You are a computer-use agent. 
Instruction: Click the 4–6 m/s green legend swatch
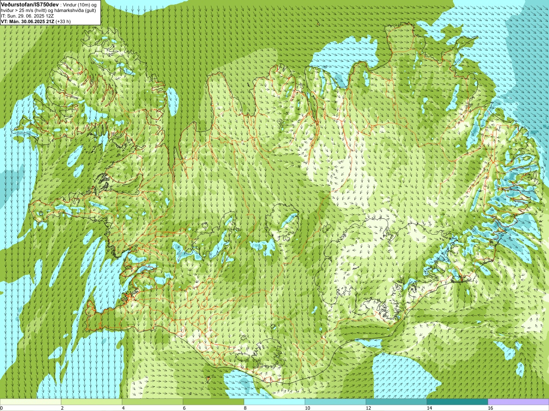(x=152, y=402)
